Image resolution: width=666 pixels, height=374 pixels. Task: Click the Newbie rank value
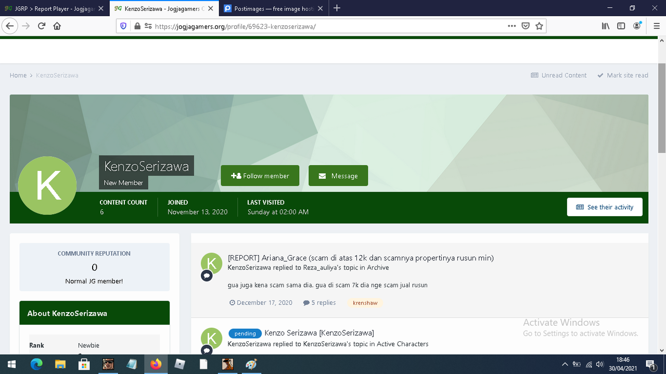[x=88, y=345]
